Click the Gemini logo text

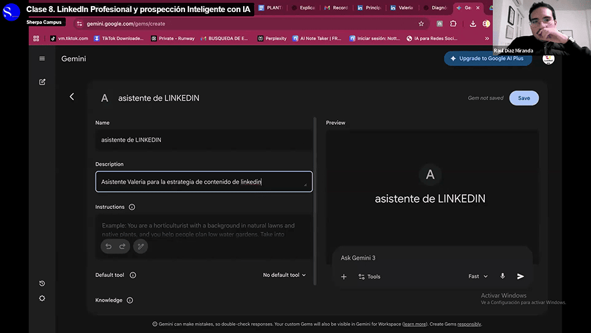(73, 59)
